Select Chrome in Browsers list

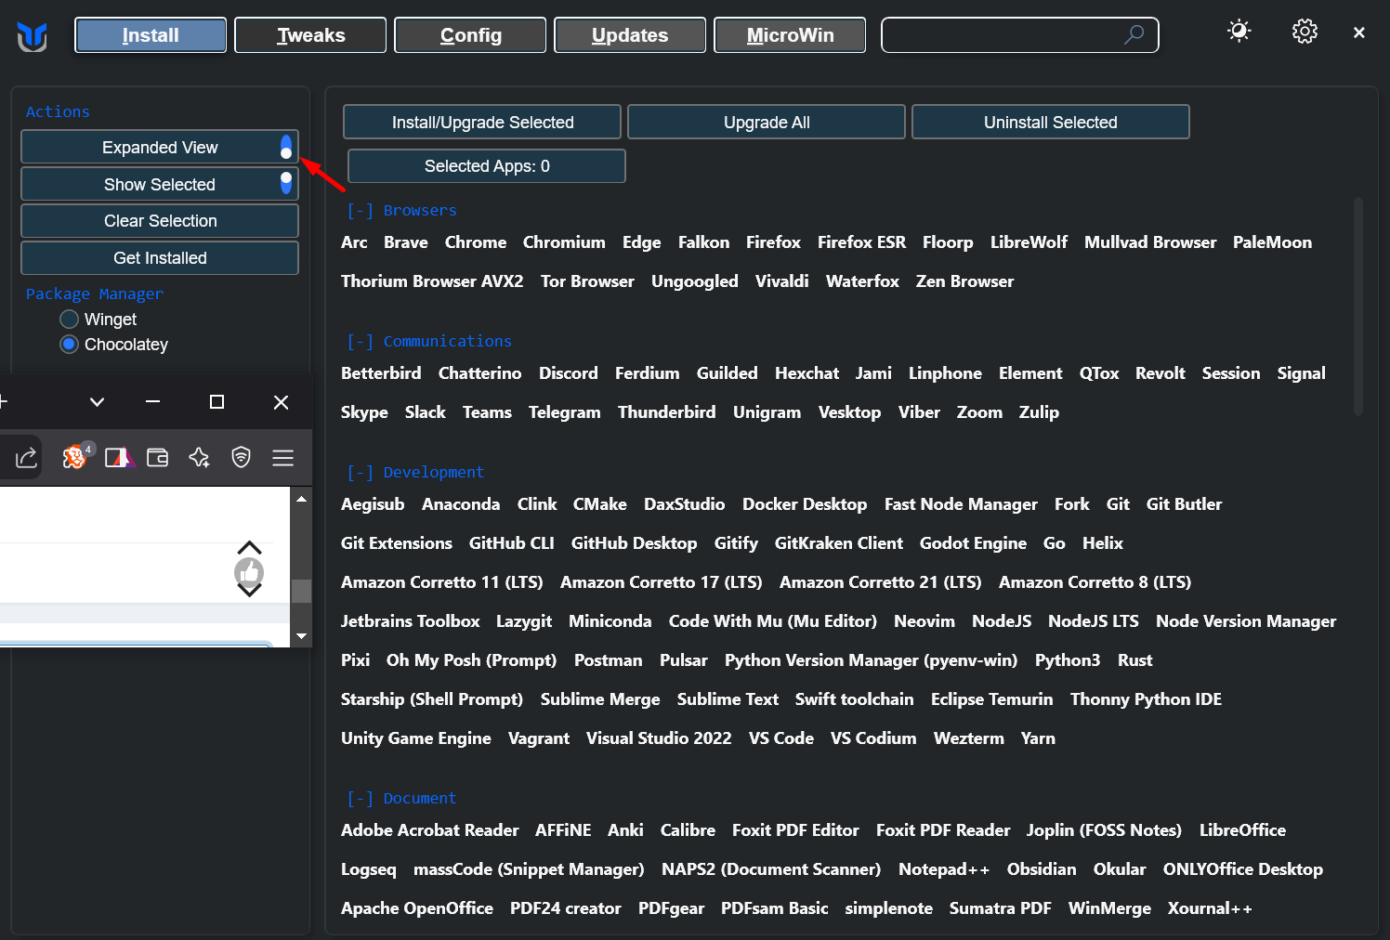(476, 242)
